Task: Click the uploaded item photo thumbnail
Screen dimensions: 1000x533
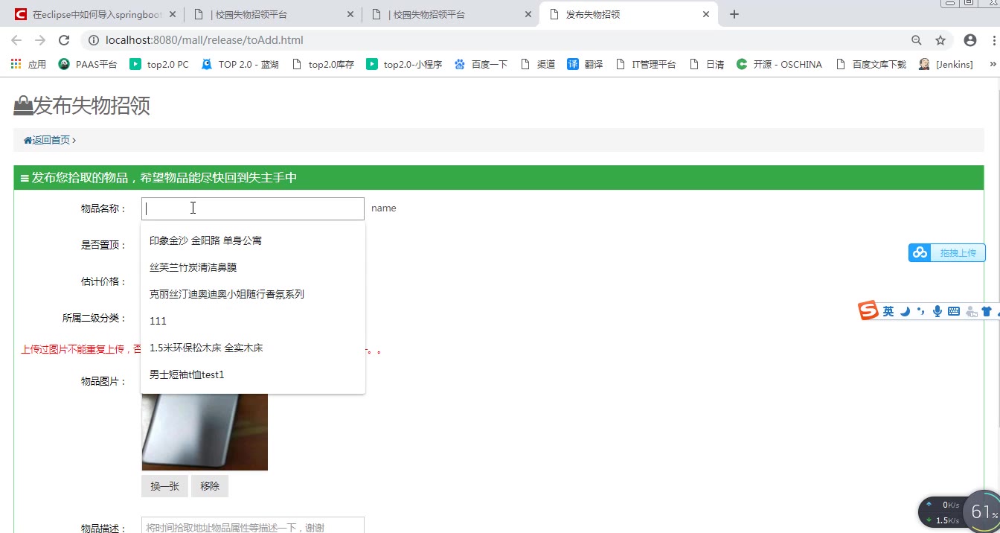Action: 205,432
